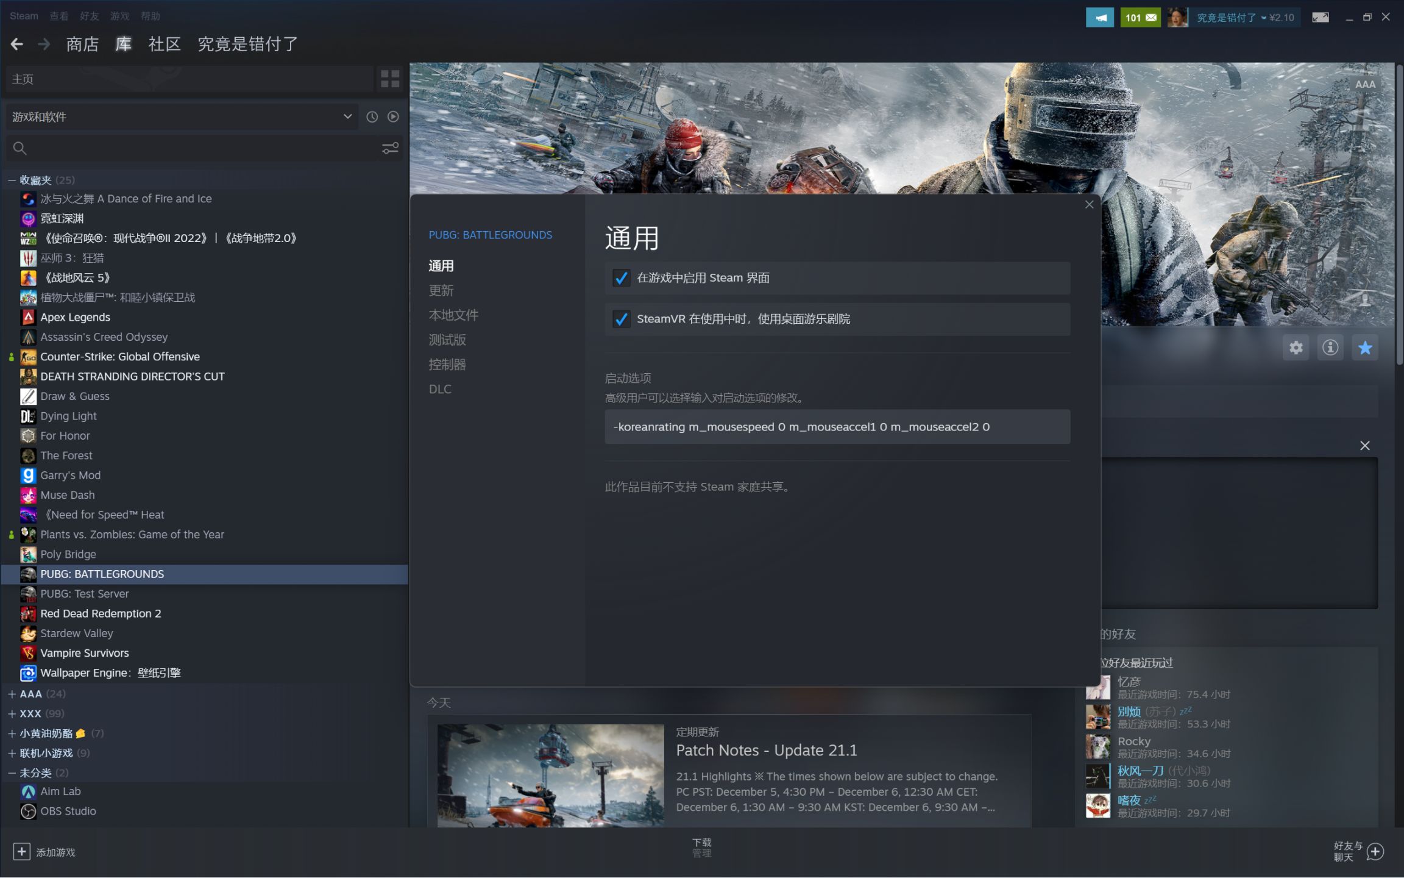Toggle Steam overlay in-game checkbox

[621, 278]
